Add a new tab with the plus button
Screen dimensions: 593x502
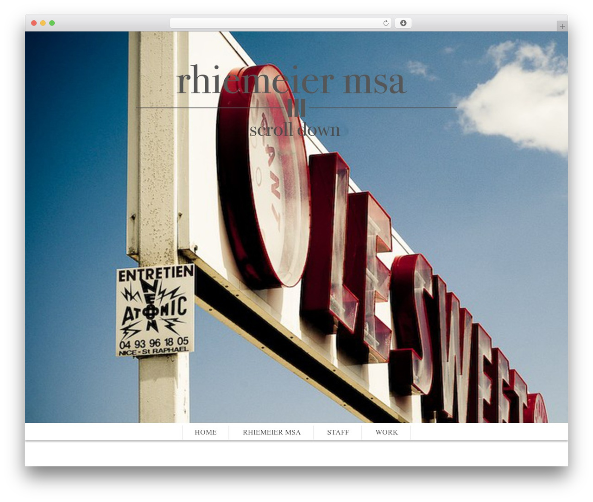(562, 26)
